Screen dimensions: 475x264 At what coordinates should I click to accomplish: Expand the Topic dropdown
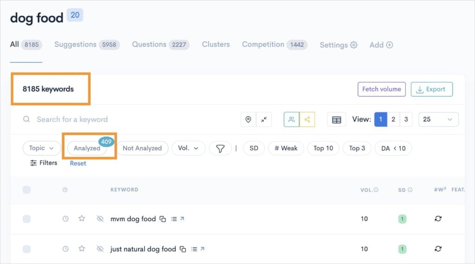[x=41, y=148]
